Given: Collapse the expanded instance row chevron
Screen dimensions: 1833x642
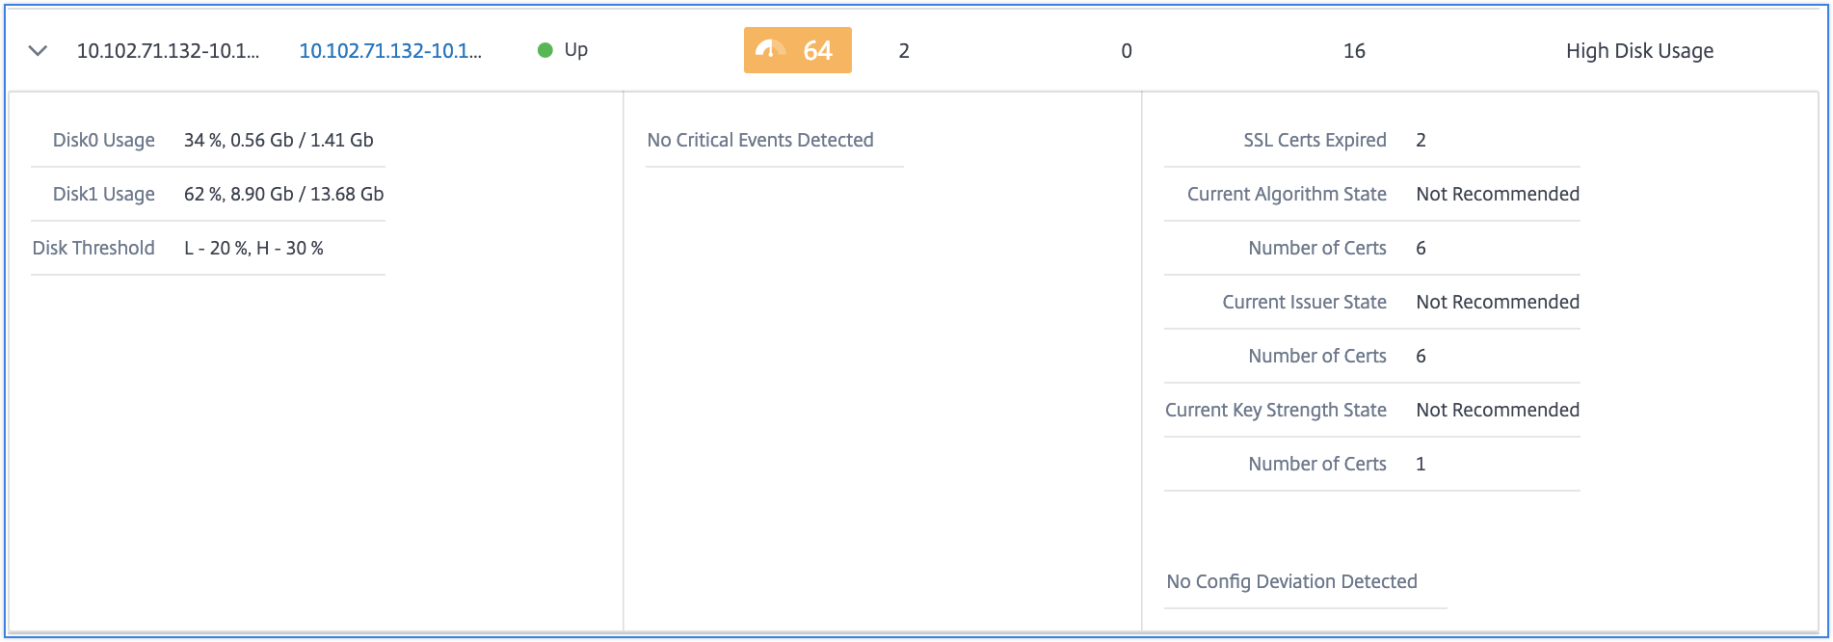Looking at the screenshot, I should click(38, 51).
